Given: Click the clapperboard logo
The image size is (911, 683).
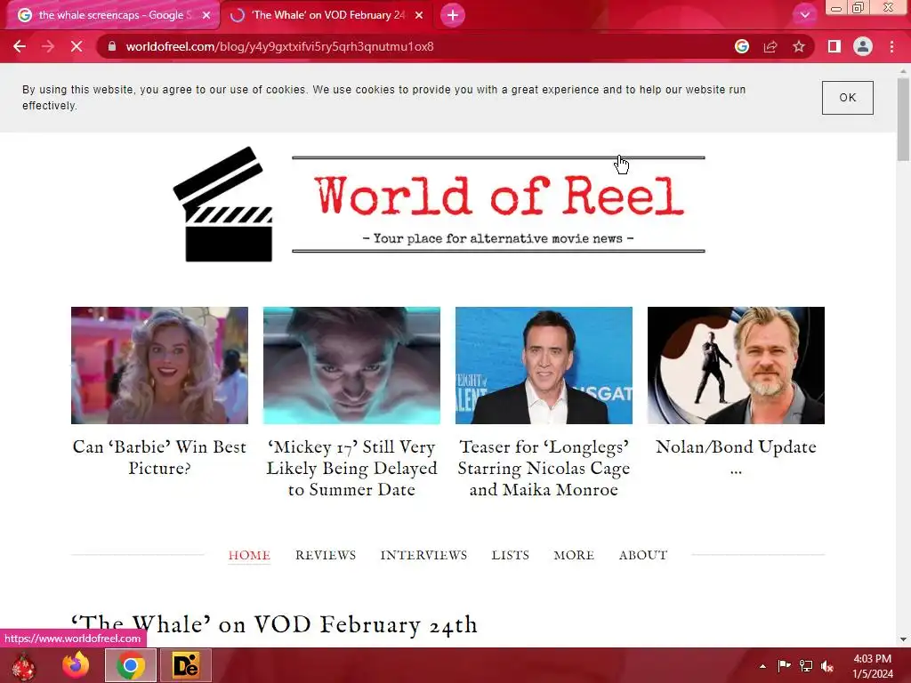Looking at the screenshot, I should [223, 204].
